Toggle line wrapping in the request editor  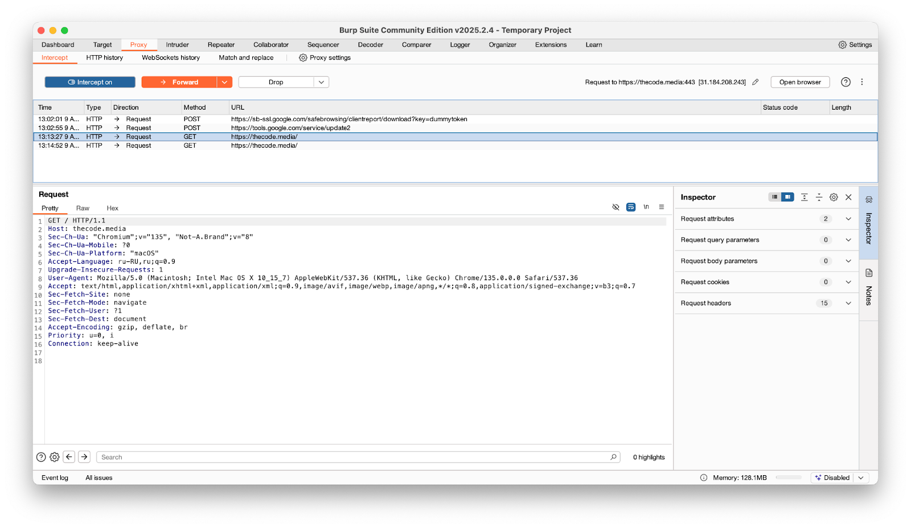tap(631, 207)
